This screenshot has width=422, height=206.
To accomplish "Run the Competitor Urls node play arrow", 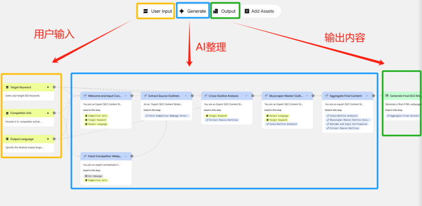I will (x=48, y=113).
